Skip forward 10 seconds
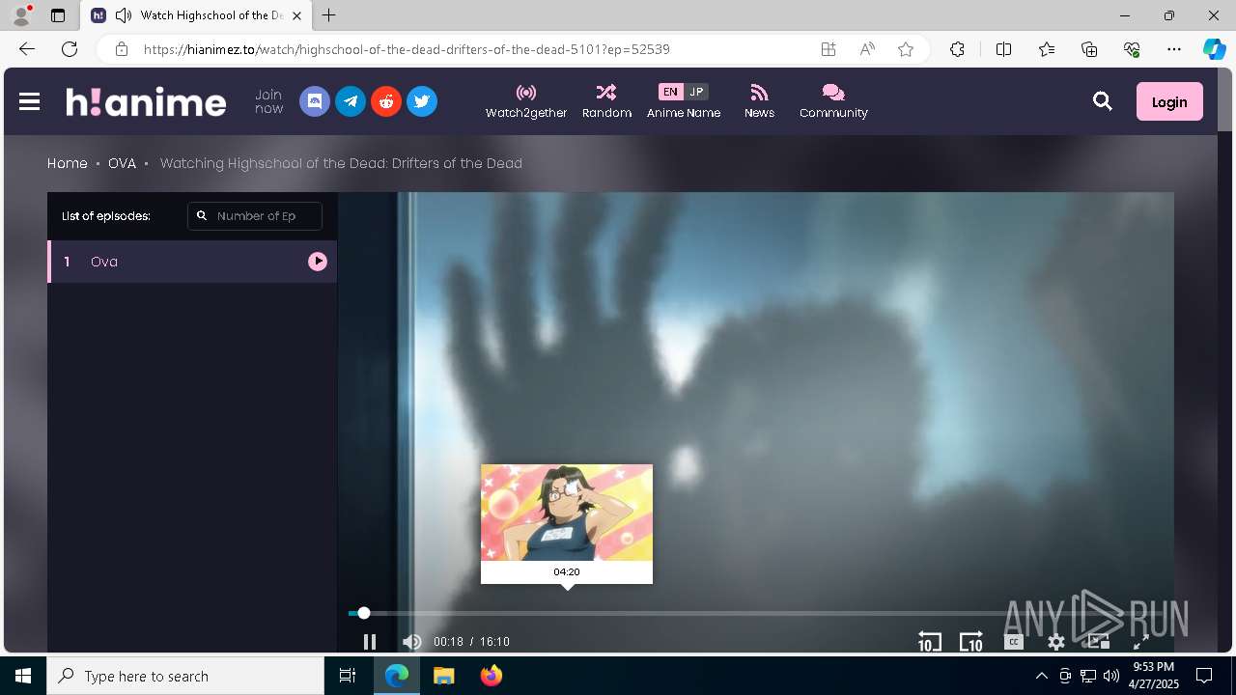Image resolution: width=1236 pixels, height=695 pixels. (970, 642)
